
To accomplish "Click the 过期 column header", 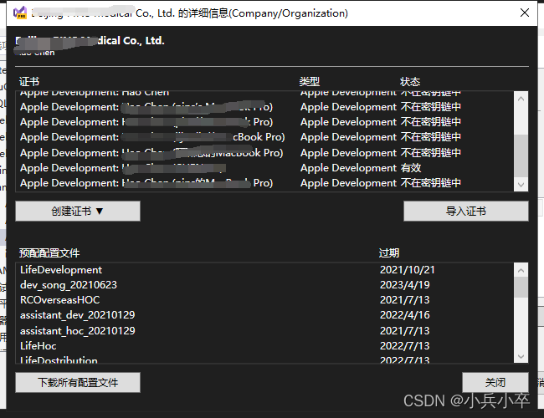I will [389, 253].
